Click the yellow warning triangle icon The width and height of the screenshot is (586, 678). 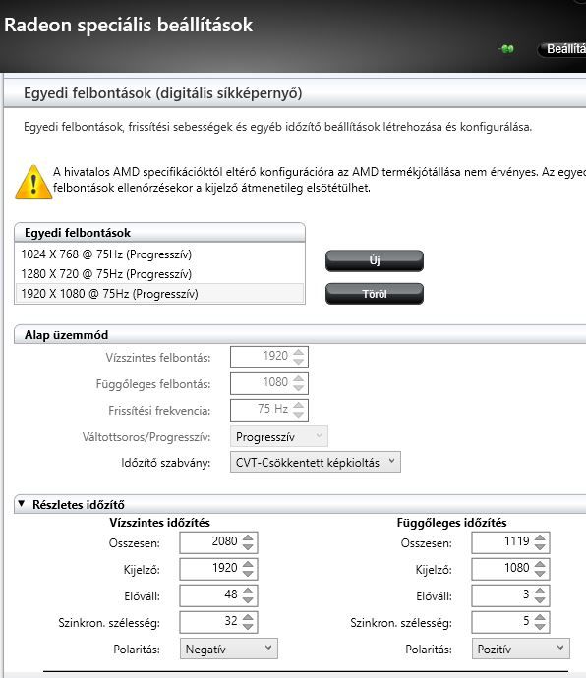click(x=33, y=183)
